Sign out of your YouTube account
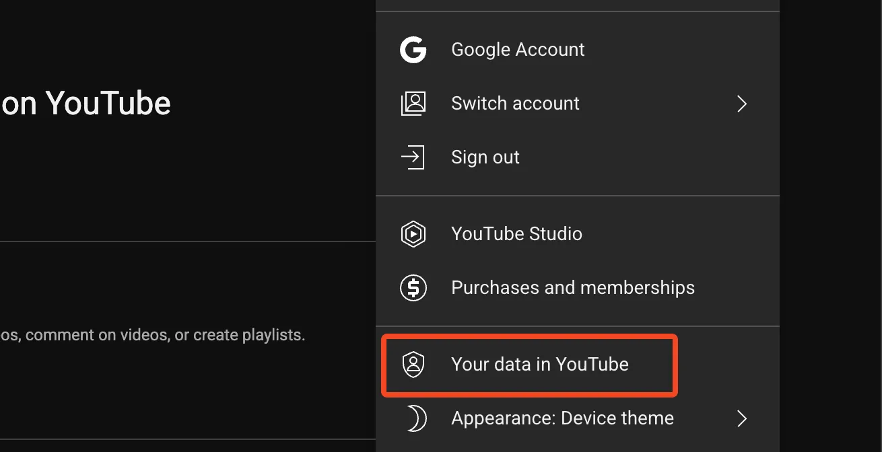882x452 pixels. tap(485, 157)
